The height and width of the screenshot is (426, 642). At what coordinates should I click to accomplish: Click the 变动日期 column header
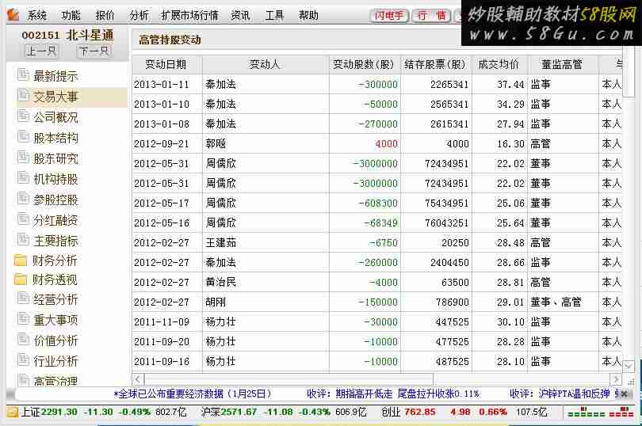pos(166,65)
